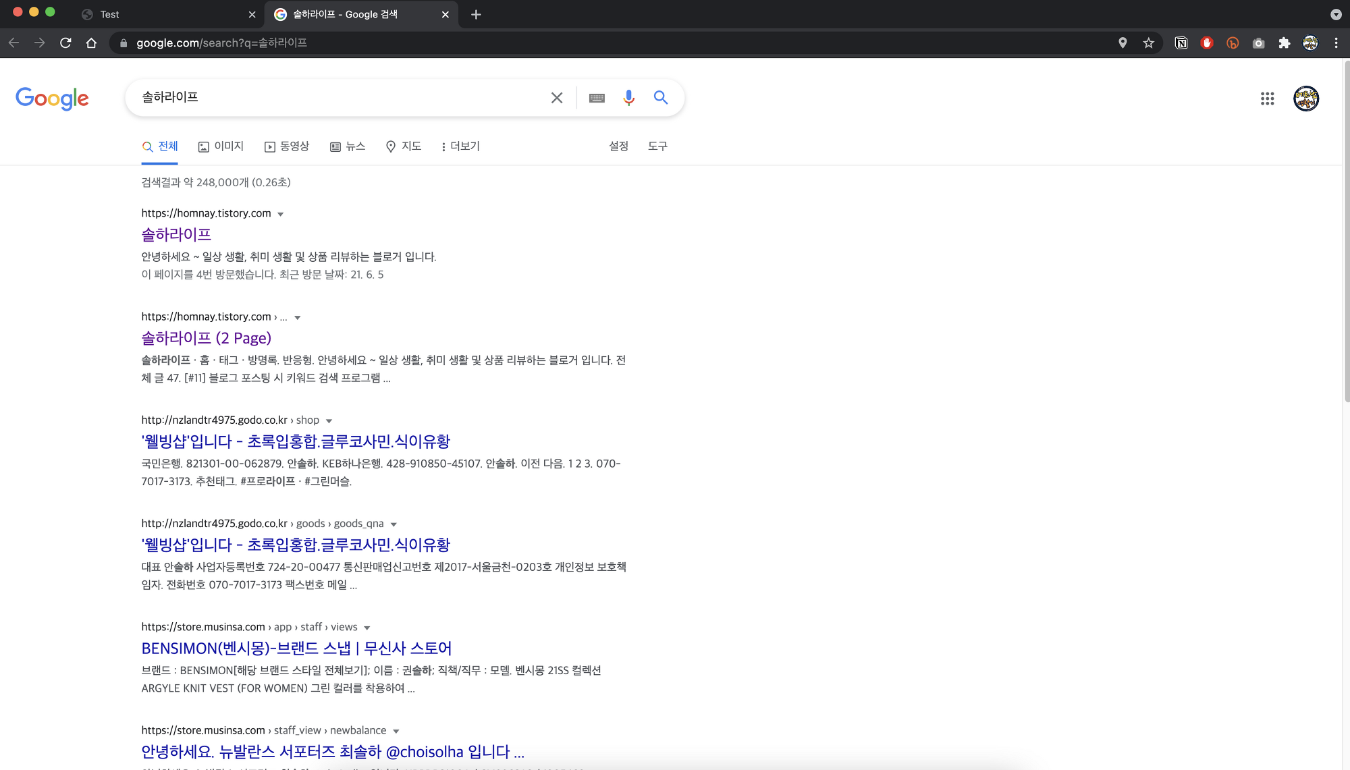
Task: Open BENSIMON 무신사 스토어 result link
Action: point(296,649)
